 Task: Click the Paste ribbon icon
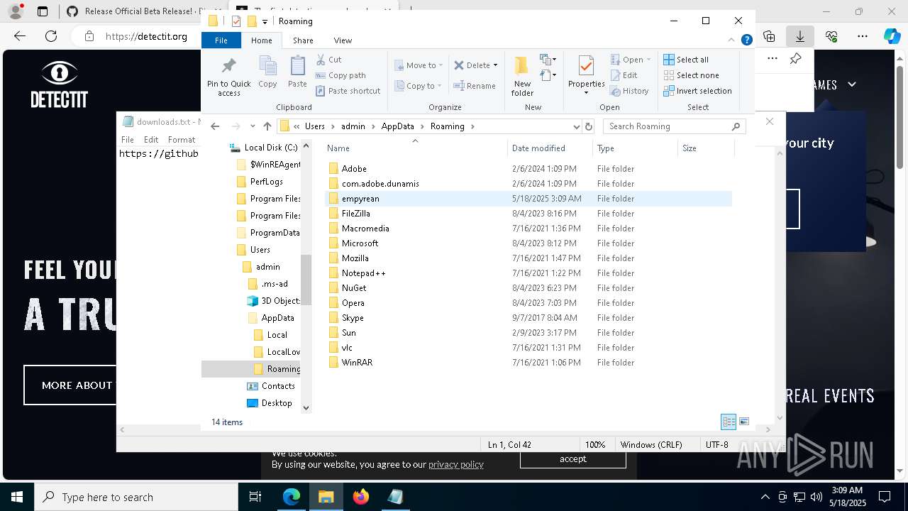297,67
